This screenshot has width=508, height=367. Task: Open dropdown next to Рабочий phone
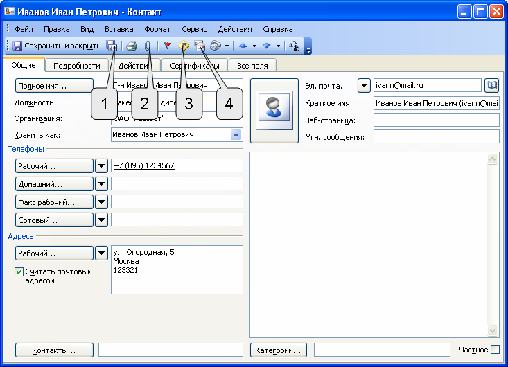point(101,166)
